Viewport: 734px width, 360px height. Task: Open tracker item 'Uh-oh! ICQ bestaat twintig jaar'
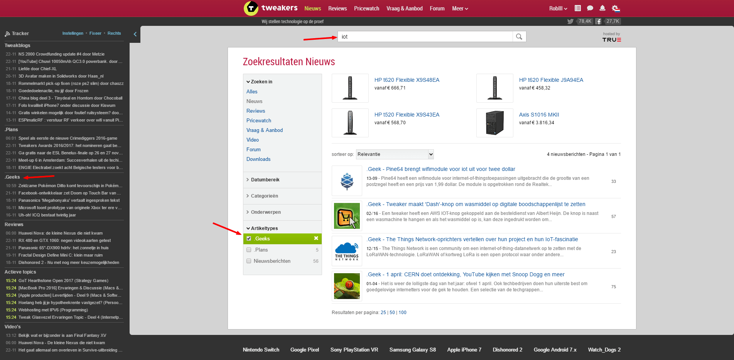(x=47, y=215)
